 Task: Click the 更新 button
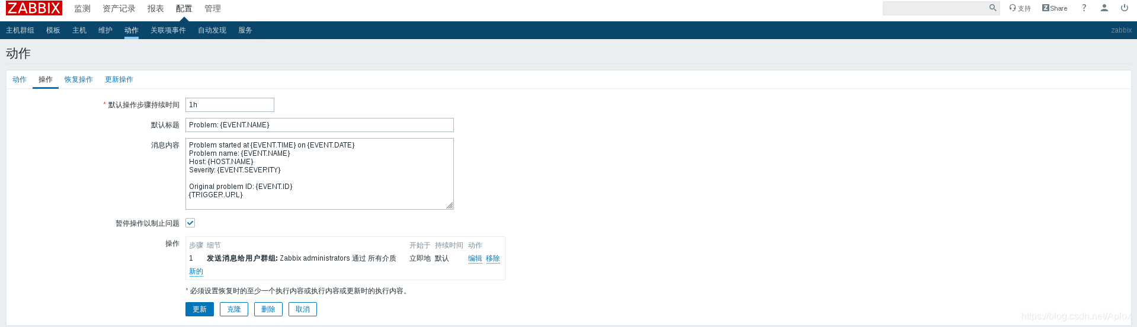(200, 309)
